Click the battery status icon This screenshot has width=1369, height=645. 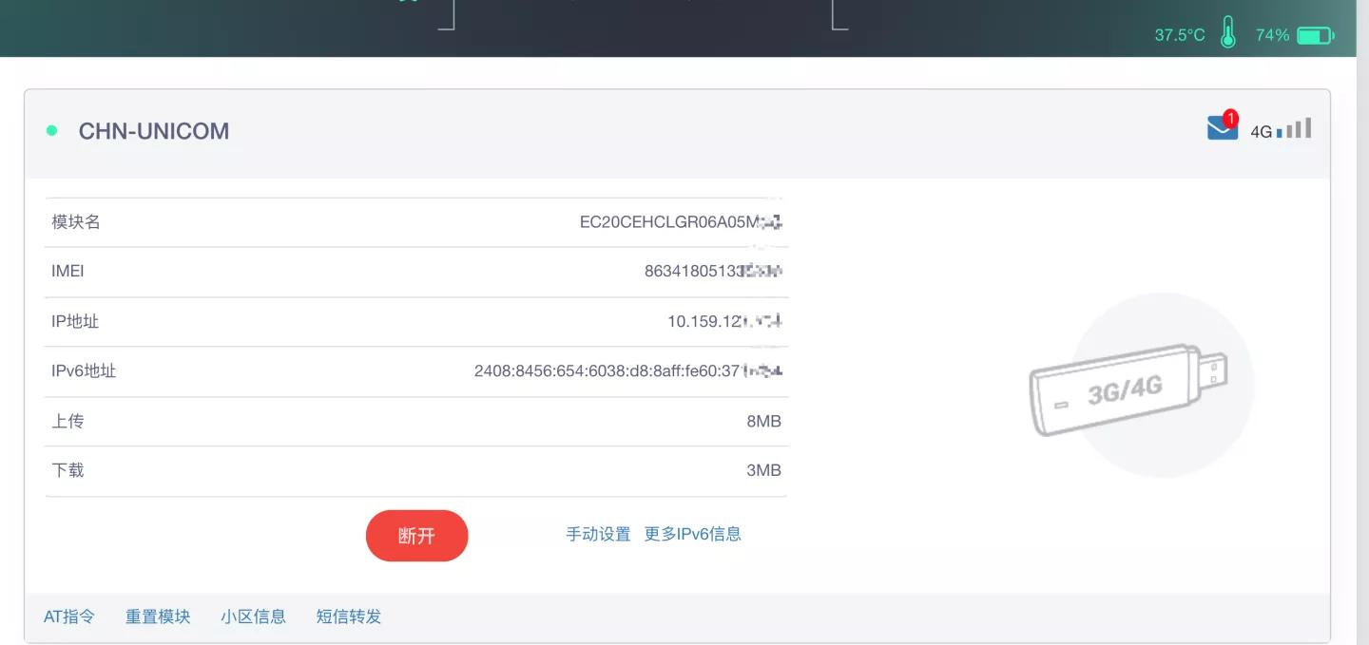tap(1316, 34)
